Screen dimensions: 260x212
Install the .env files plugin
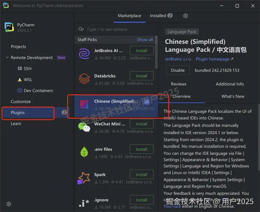(142, 149)
